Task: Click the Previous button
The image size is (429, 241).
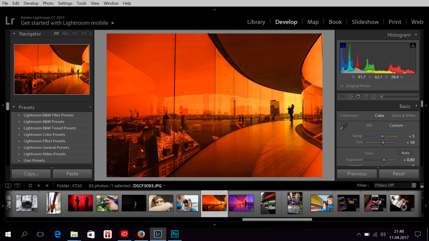Action: [357, 174]
